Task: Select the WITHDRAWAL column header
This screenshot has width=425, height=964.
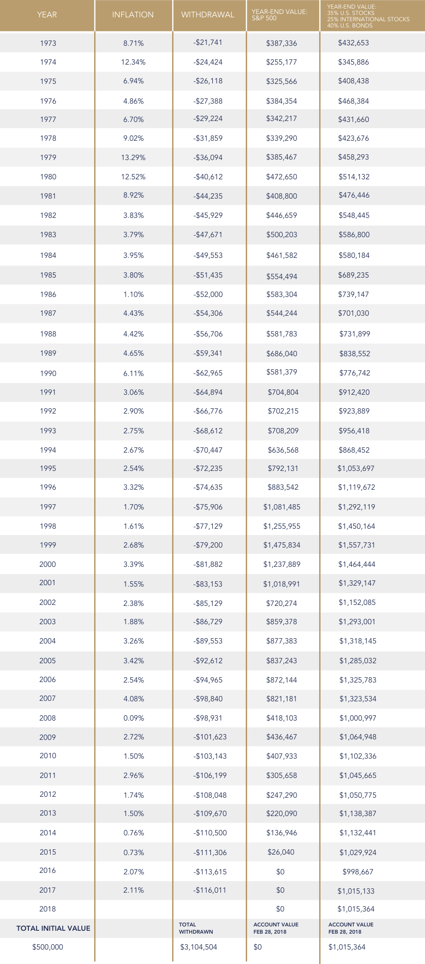Action: click(208, 15)
